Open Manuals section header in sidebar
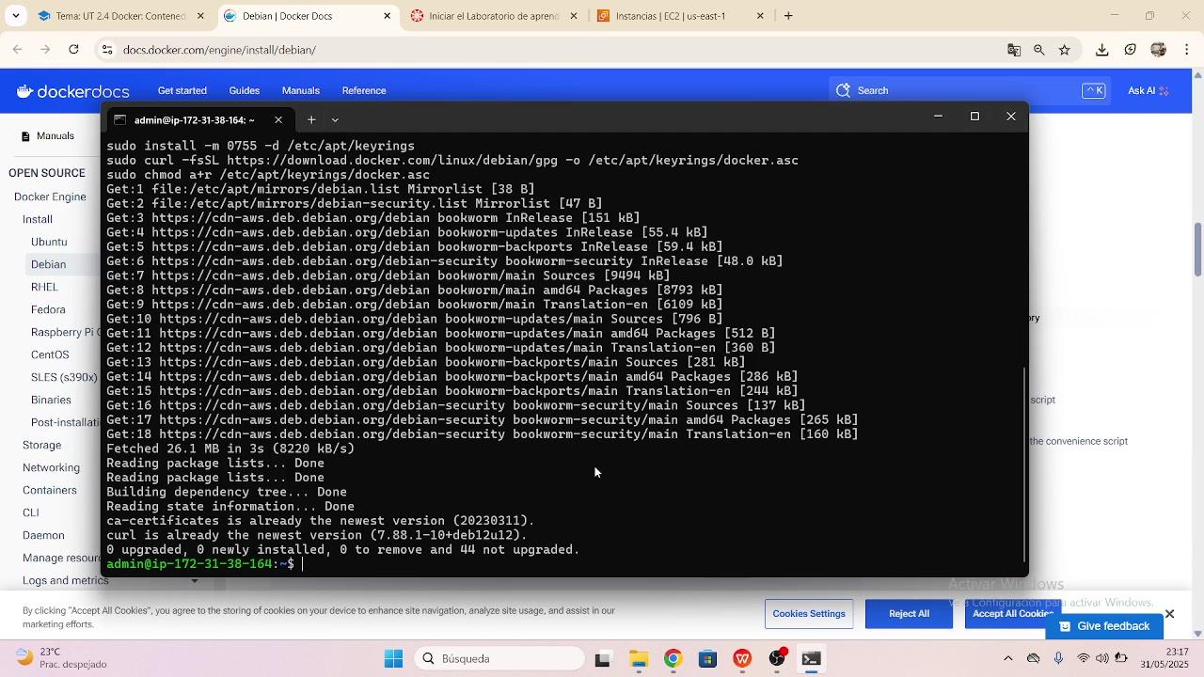The width and height of the screenshot is (1204, 677). [55, 136]
